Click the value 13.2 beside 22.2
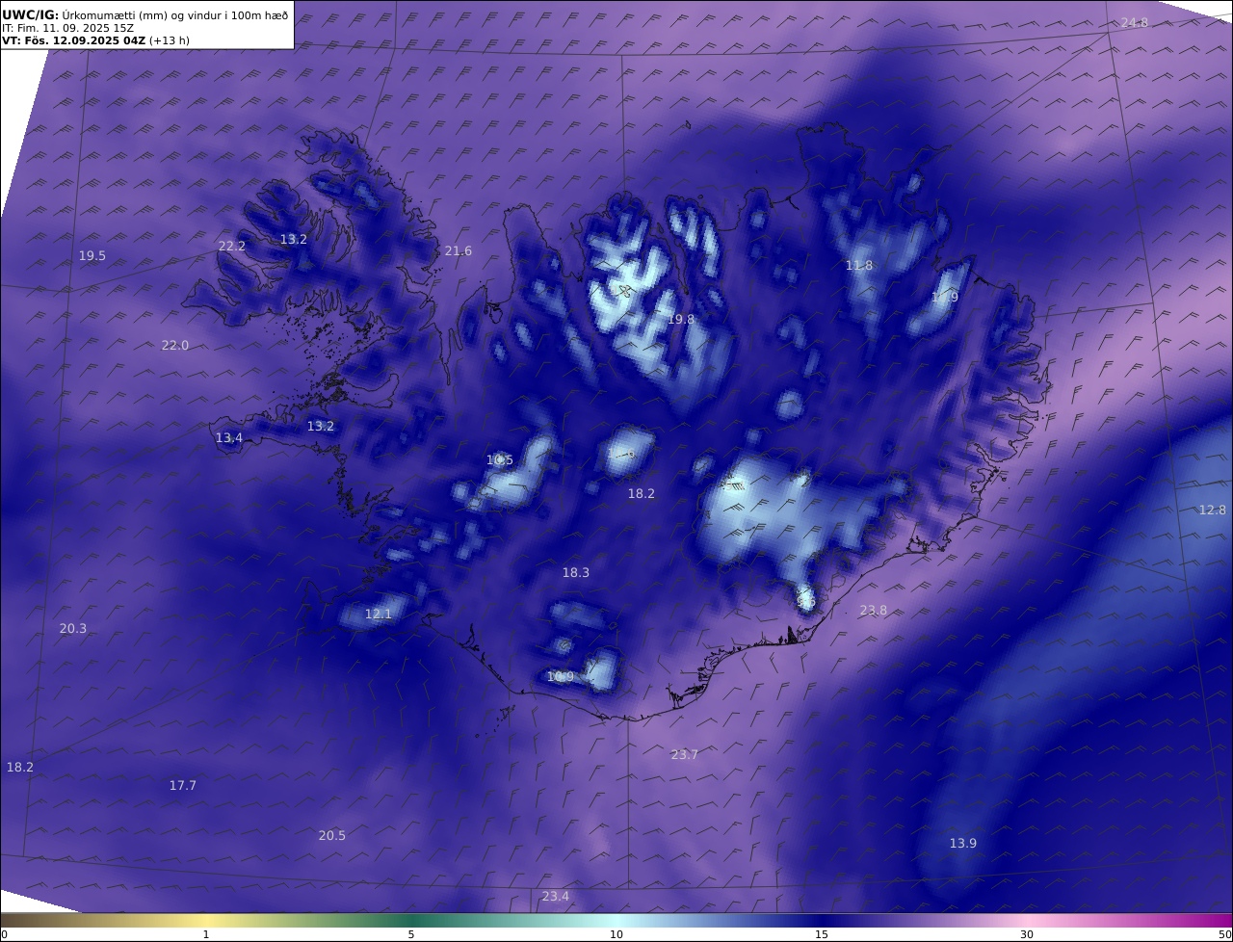Viewport: 1233px width, 942px height. coord(294,240)
